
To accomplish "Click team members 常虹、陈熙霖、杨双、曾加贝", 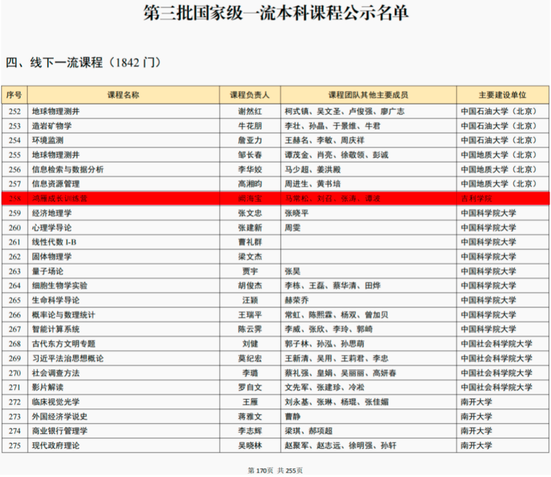I will pyautogui.click(x=337, y=315).
